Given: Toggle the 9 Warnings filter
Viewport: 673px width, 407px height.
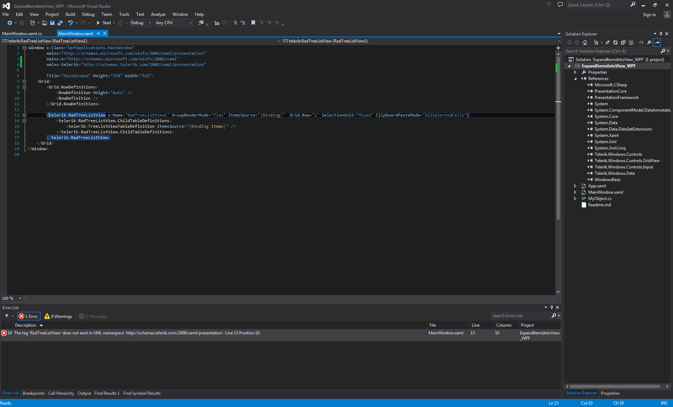Looking at the screenshot, I should tap(58, 316).
